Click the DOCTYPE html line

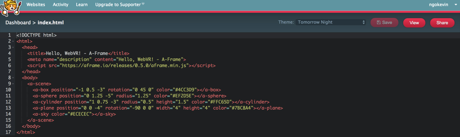(x=37, y=35)
